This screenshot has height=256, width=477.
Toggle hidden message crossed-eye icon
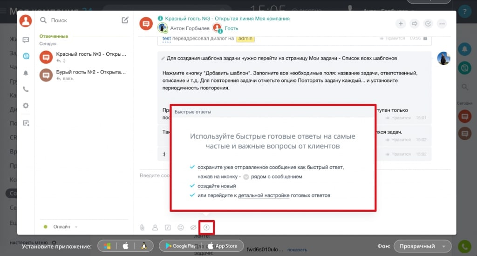coord(193,228)
